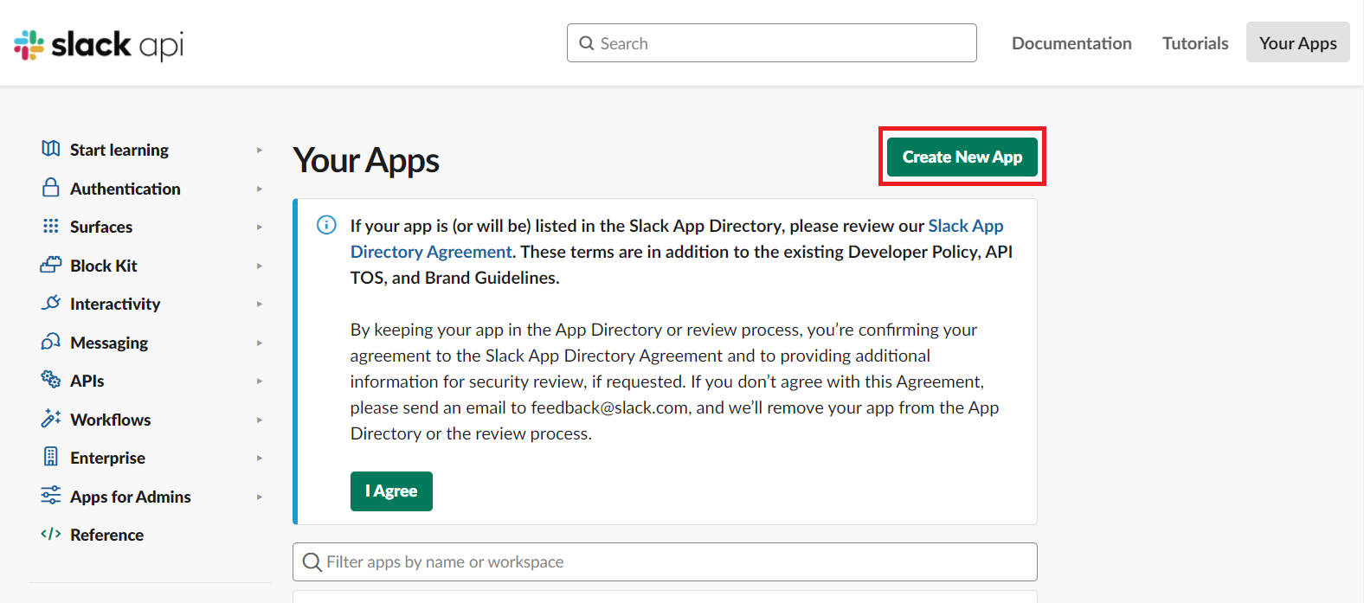This screenshot has height=603, width=1364.
Task: Click into the top Search field
Action: point(772,43)
